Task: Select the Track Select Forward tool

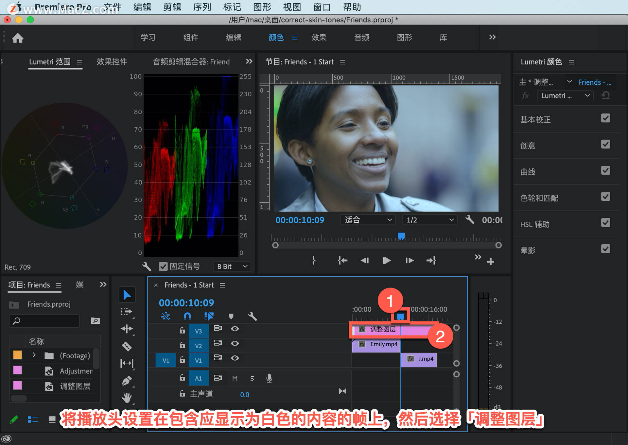Action: tap(127, 312)
